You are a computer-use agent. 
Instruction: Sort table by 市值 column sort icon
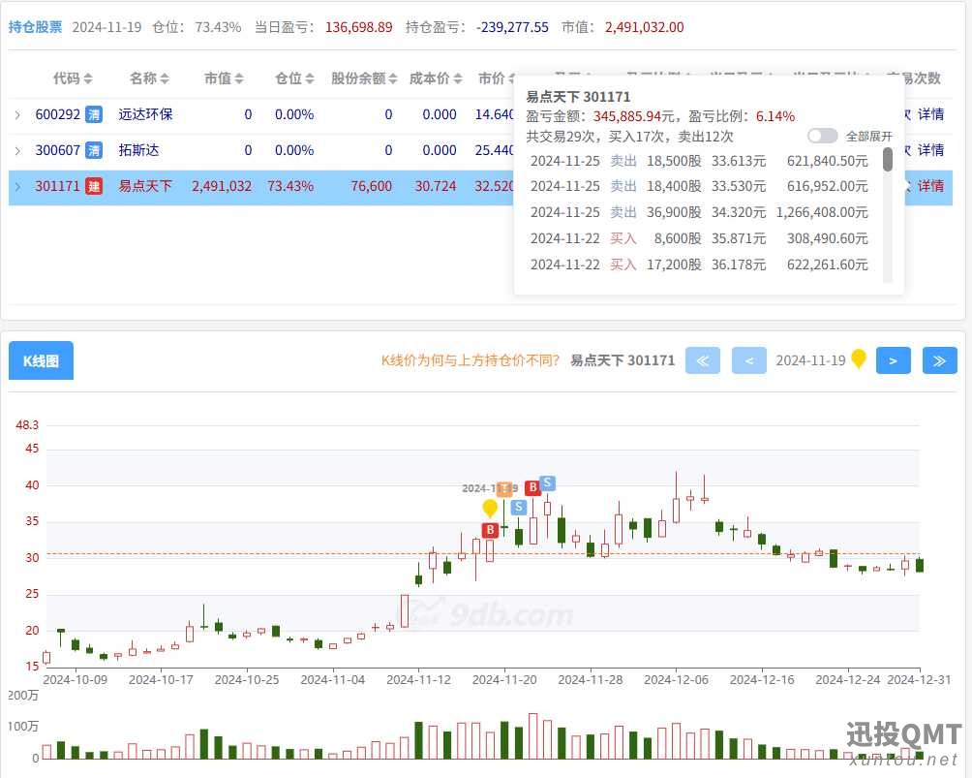click(239, 78)
